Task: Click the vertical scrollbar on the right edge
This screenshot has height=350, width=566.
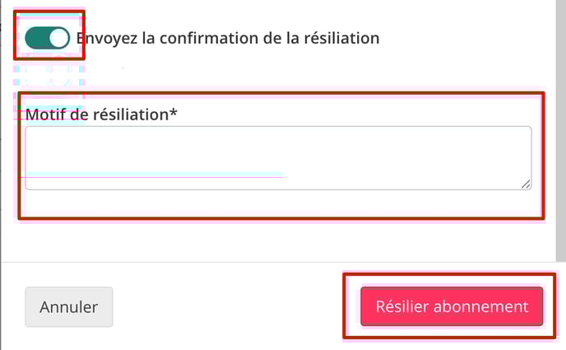Action: pyautogui.click(x=560, y=130)
